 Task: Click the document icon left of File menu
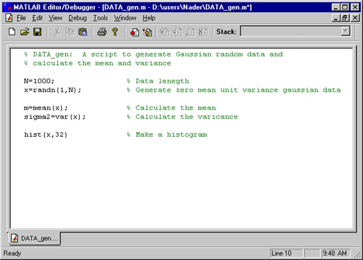(9, 18)
